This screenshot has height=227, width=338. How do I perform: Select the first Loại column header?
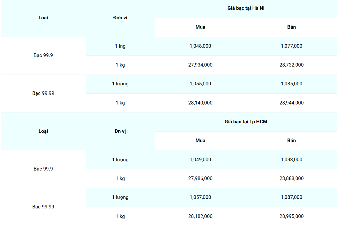43,18
